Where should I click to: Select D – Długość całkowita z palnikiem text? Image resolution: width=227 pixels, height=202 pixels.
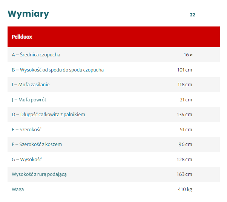[x=48, y=115]
